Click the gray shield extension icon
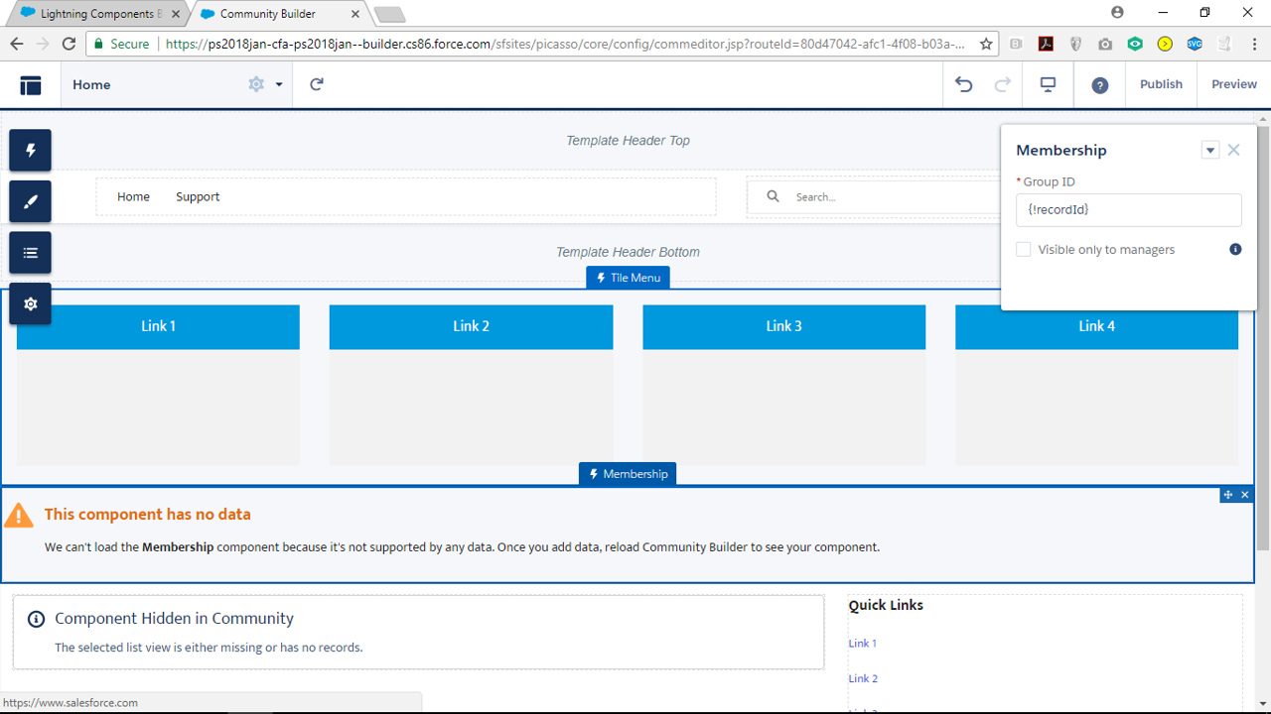1271x714 pixels. (1075, 44)
